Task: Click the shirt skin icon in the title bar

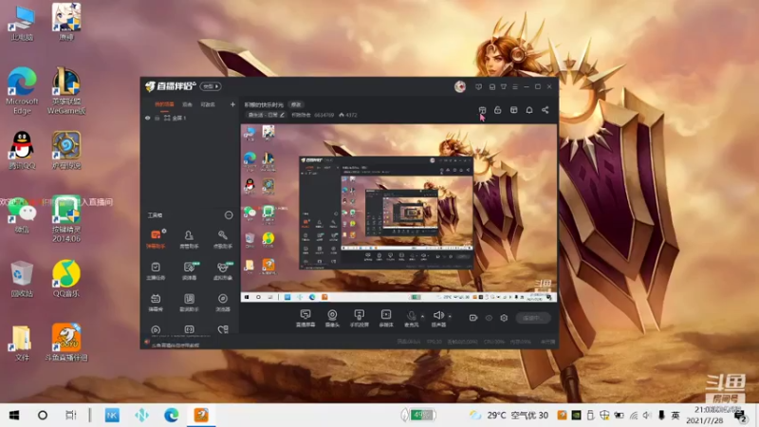Action: coord(504,86)
